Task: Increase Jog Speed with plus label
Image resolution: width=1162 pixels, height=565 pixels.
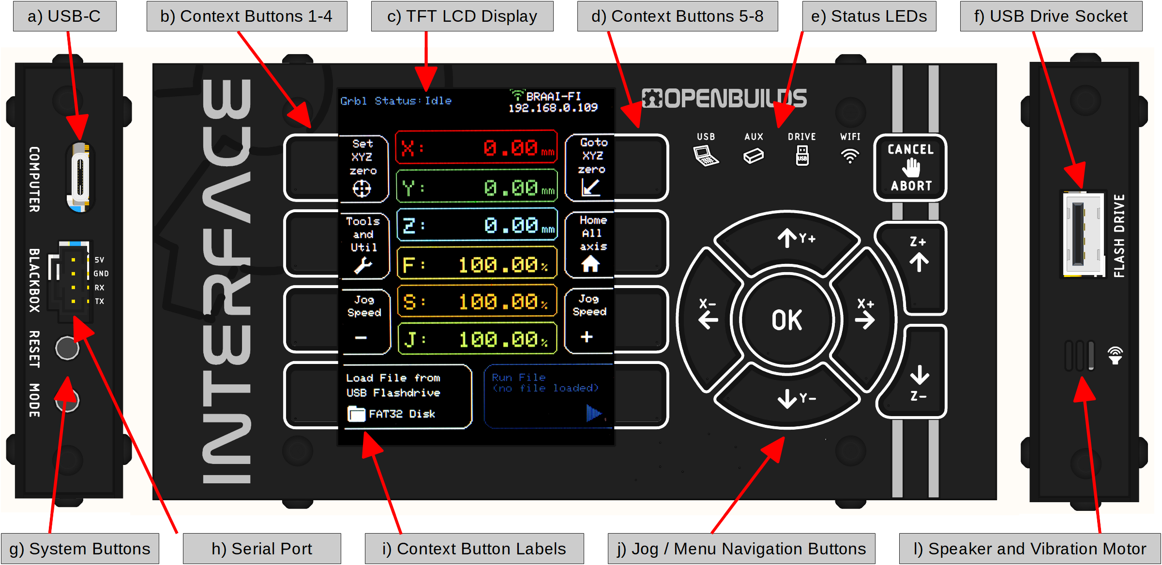Action: (589, 321)
